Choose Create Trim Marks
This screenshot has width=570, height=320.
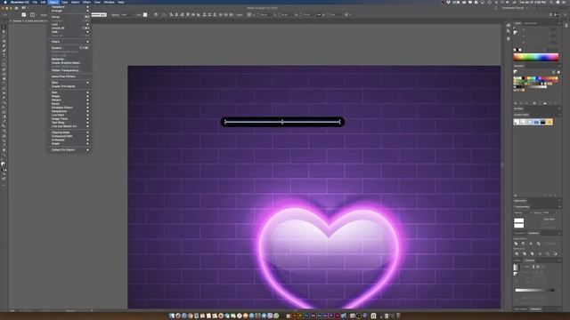(69, 86)
